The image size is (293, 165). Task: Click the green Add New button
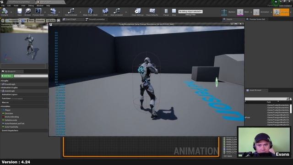(7, 76)
